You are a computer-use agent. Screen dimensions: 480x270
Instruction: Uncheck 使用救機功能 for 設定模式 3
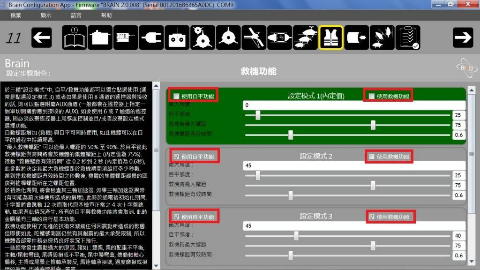click(371, 217)
